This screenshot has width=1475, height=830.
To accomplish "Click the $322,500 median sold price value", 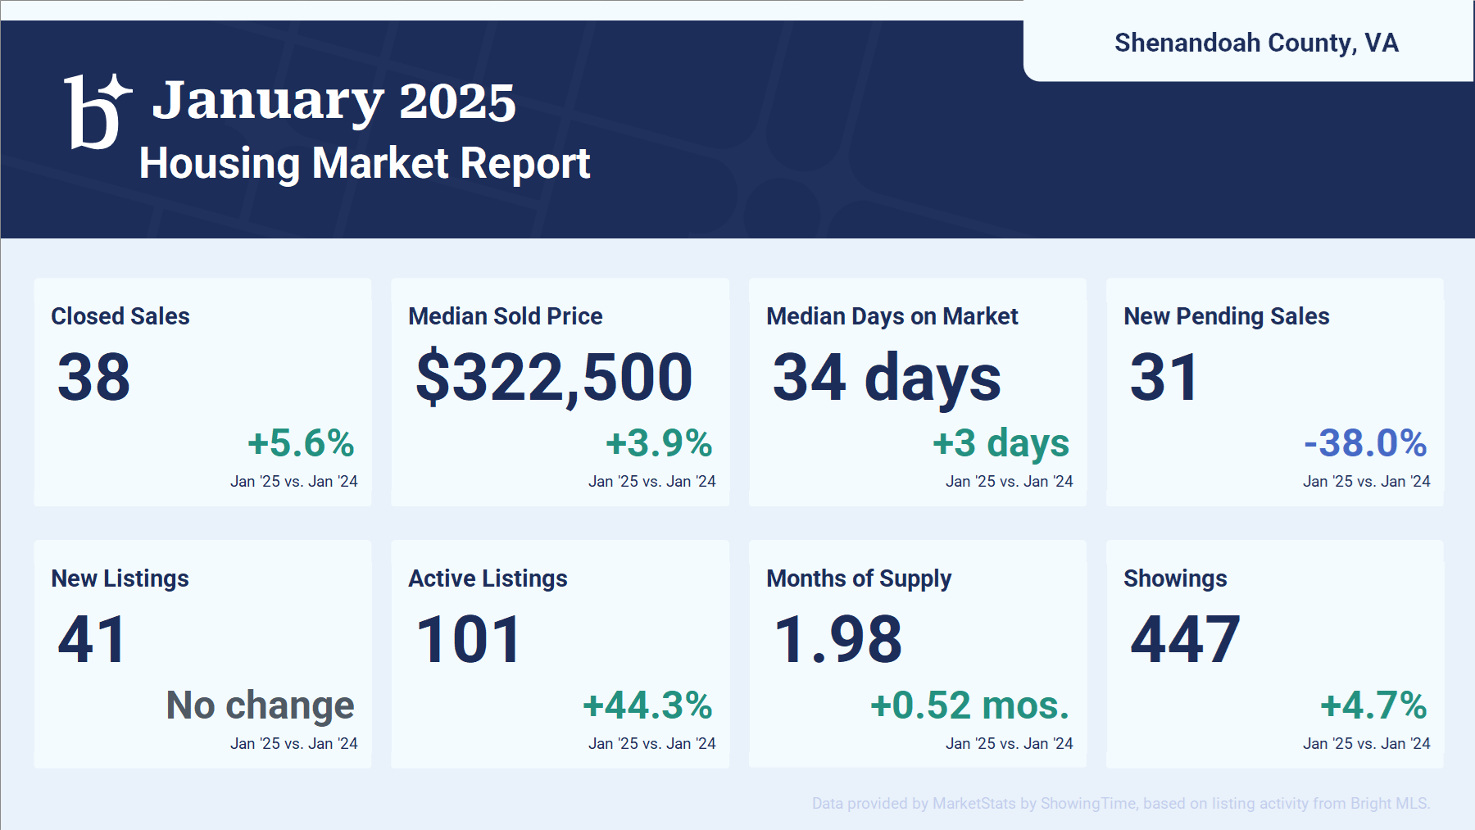I will pos(554,377).
